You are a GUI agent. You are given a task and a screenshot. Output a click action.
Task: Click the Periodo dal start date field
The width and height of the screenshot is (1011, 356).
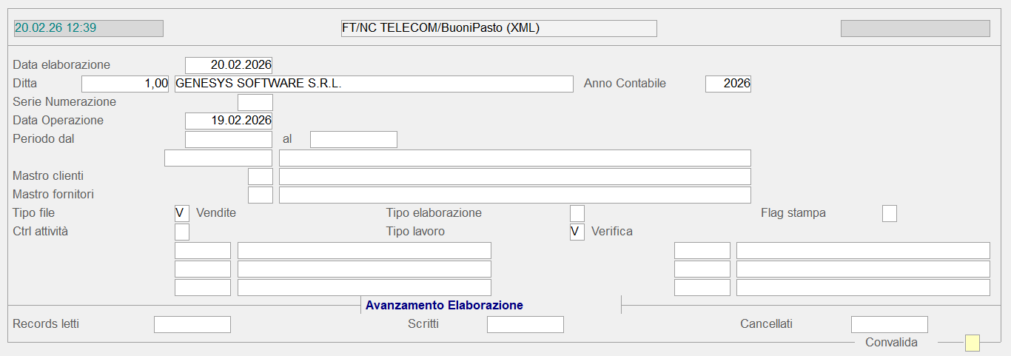[x=229, y=139]
